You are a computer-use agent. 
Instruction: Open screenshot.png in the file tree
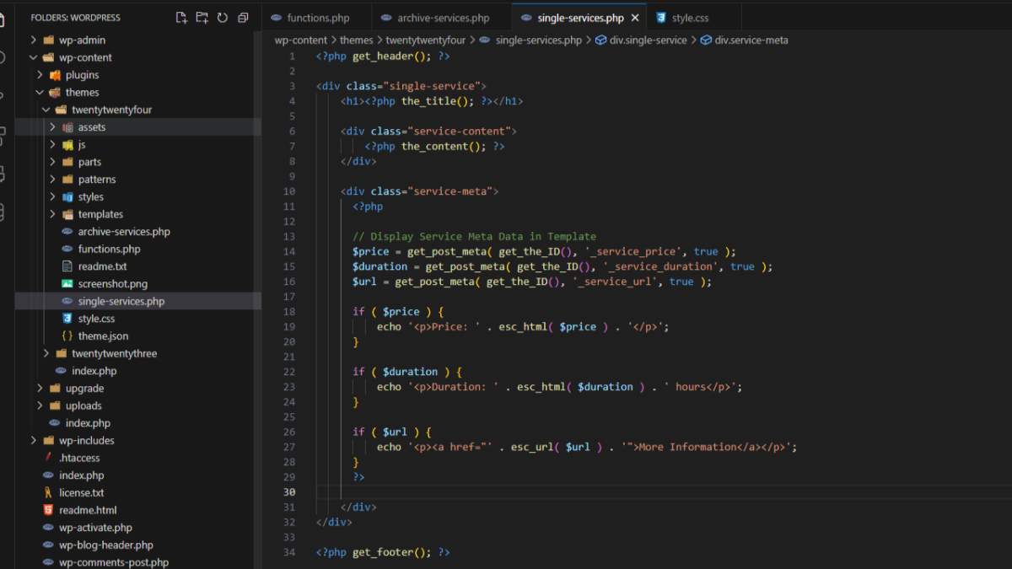point(112,283)
